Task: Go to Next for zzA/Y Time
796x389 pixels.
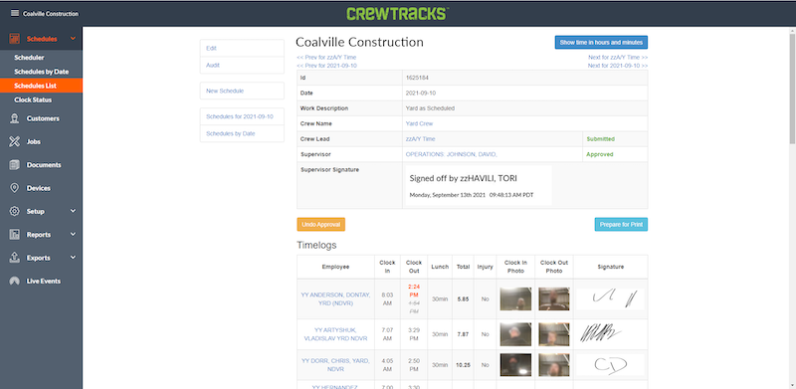Action: (618, 58)
